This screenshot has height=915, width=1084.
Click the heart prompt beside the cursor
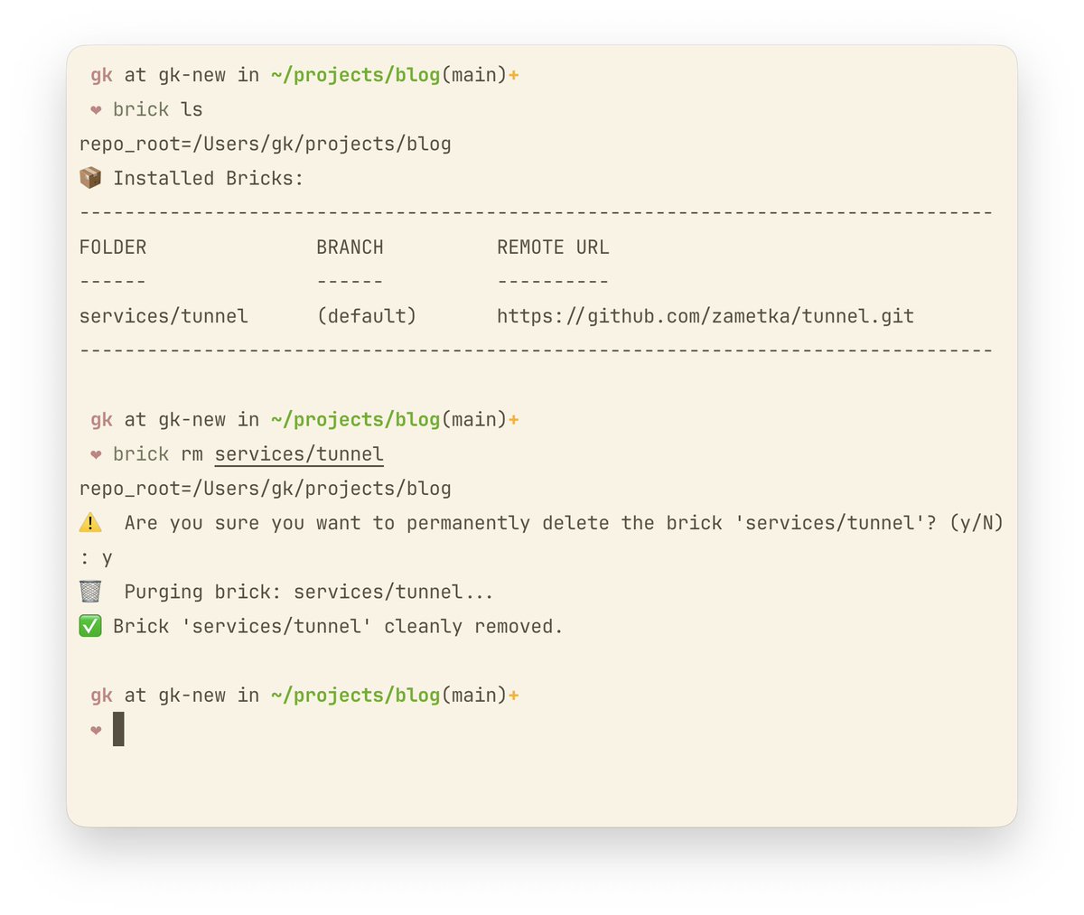(x=96, y=731)
